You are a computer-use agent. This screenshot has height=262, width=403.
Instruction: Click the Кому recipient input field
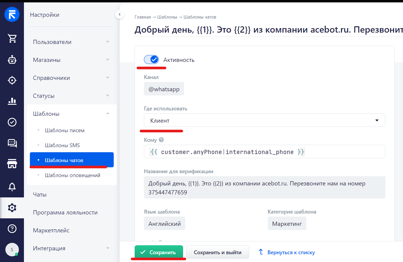(264, 152)
